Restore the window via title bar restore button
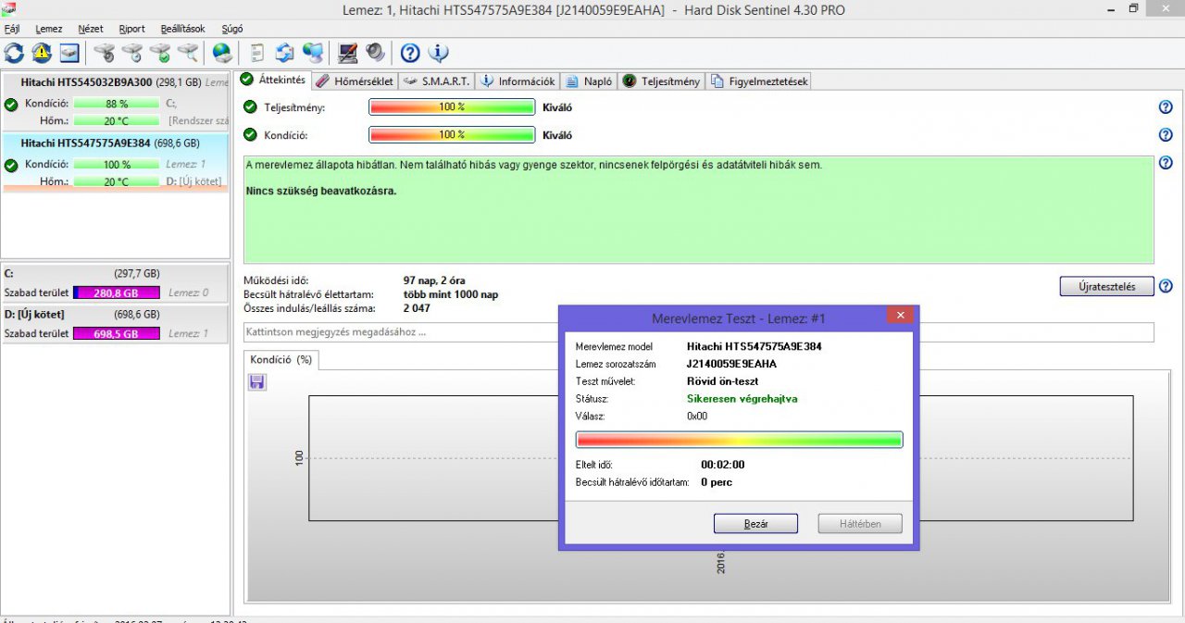Image resolution: width=1185 pixels, height=623 pixels. [x=1133, y=8]
